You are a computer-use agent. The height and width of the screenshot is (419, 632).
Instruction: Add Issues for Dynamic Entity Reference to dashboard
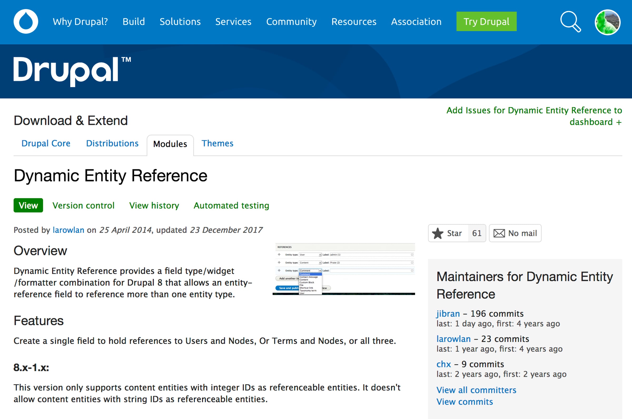pyautogui.click(x=534, y=116)
